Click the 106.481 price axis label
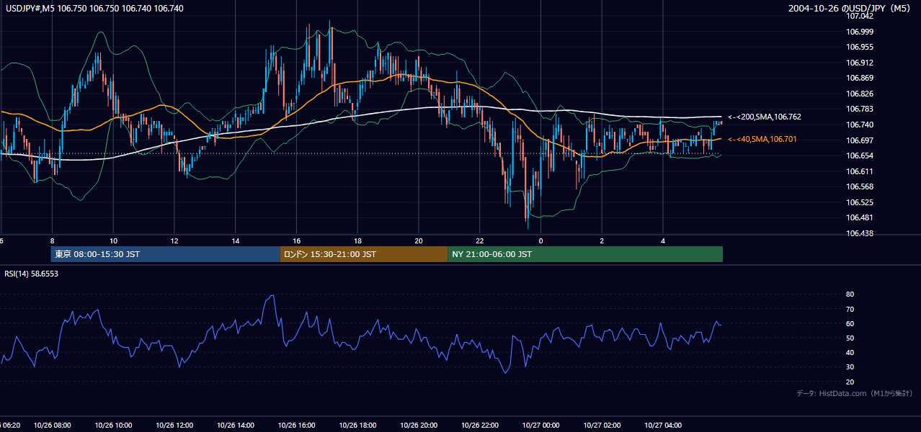The width and height of the screenshot is (921, 432). (x=860, y=217)
